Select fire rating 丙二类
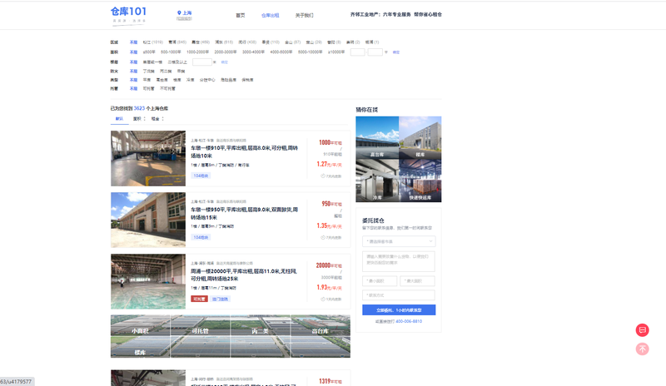666x386 pixels. pos(166,71)
